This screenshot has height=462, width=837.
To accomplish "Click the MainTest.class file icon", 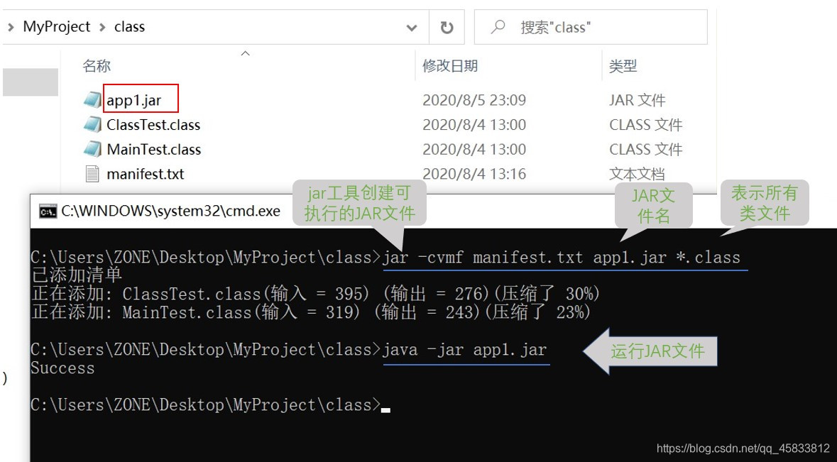I will click(92, 149).
